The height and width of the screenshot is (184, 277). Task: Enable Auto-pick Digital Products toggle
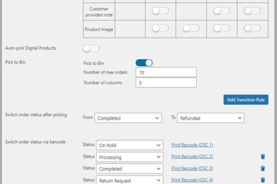(x=91, y=48)
